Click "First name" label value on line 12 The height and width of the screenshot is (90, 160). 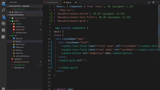coord(105,46)
